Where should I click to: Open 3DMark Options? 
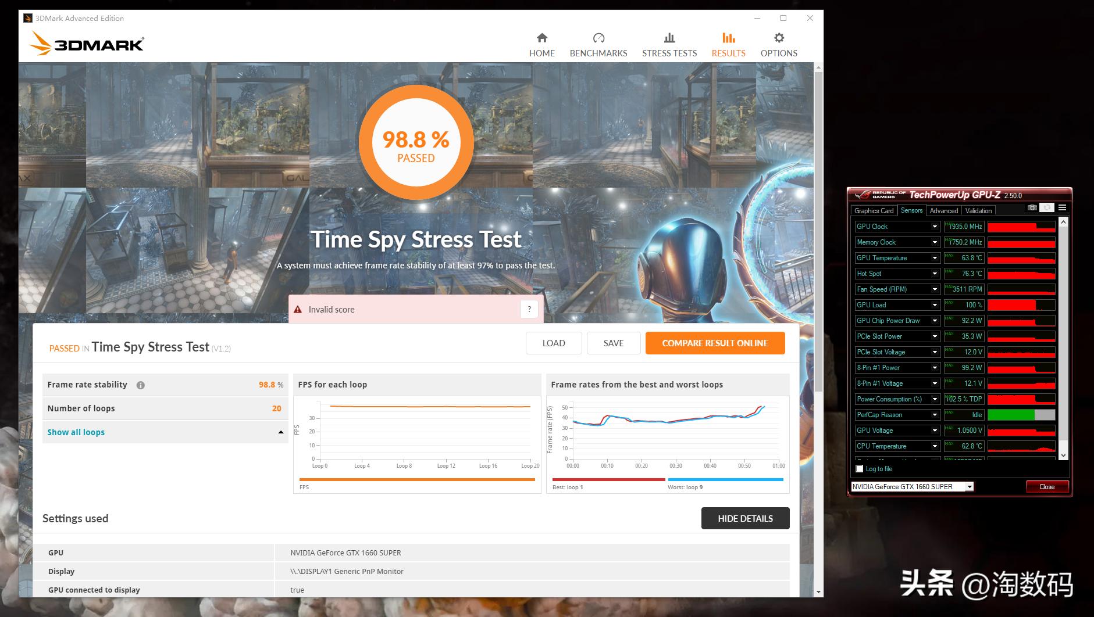point(779,45)
